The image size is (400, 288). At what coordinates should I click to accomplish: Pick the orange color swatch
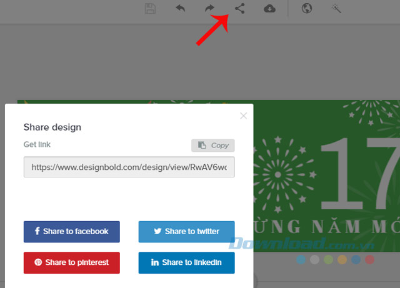[x=342, y=260]
